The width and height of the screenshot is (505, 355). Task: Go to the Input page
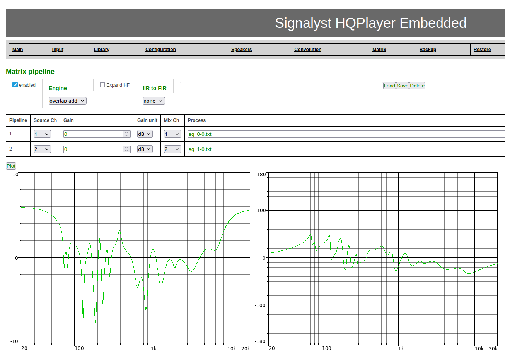click(x=58, y=50)
